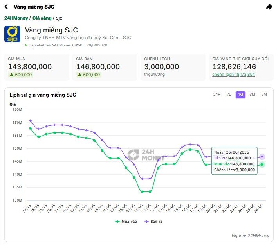Click the SJC company logo
The image size is (276, 245).
click(12, 34)
